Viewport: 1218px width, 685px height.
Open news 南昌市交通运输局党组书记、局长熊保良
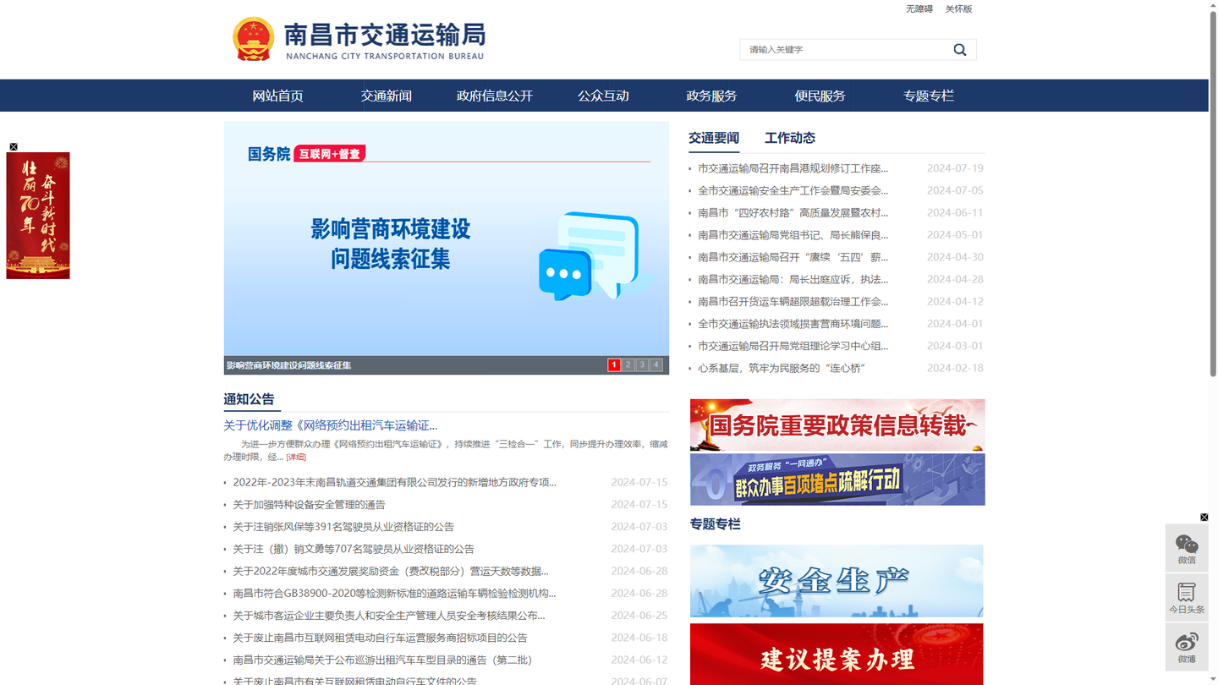point(793,235)
